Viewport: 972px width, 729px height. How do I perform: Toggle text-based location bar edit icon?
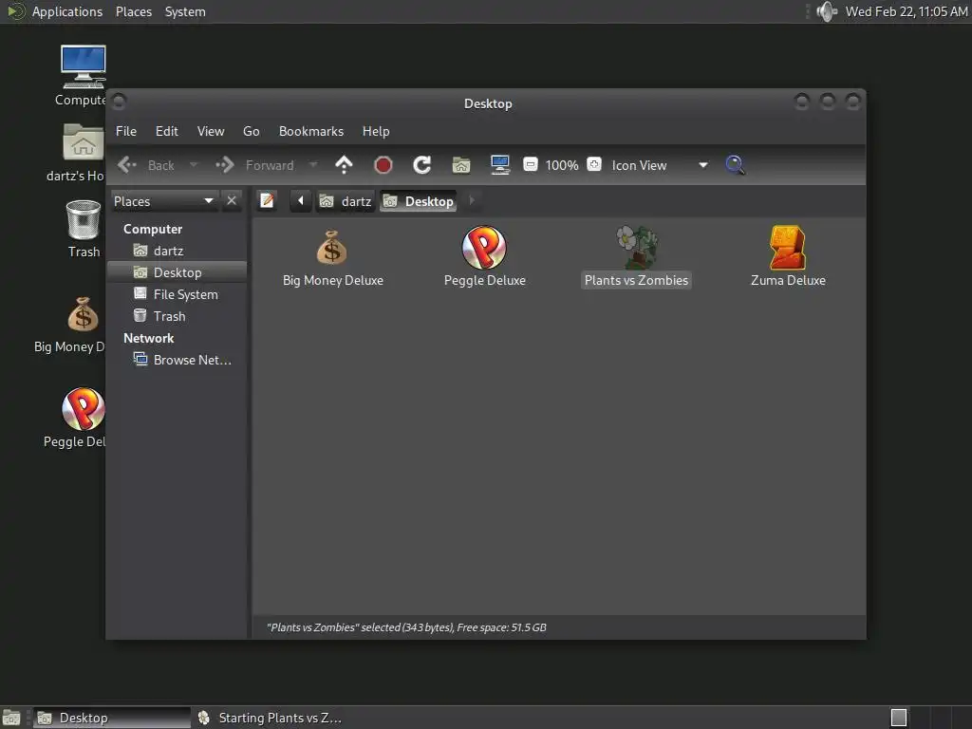[x=267, y=201]
